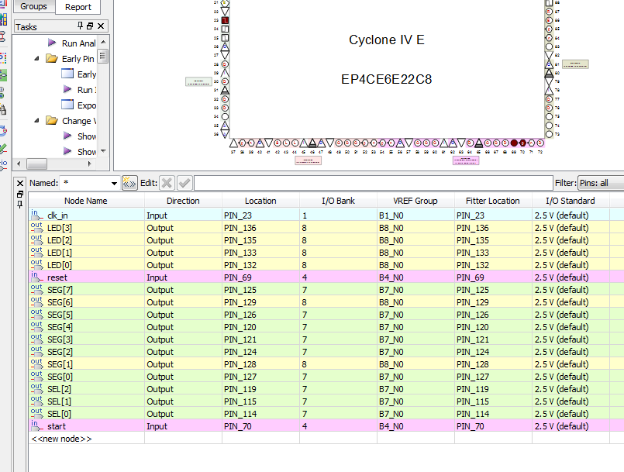Click the input icon next to clk_in
Image resolution: width=624 pixels, height=472 pixels.
click(36, 215)
